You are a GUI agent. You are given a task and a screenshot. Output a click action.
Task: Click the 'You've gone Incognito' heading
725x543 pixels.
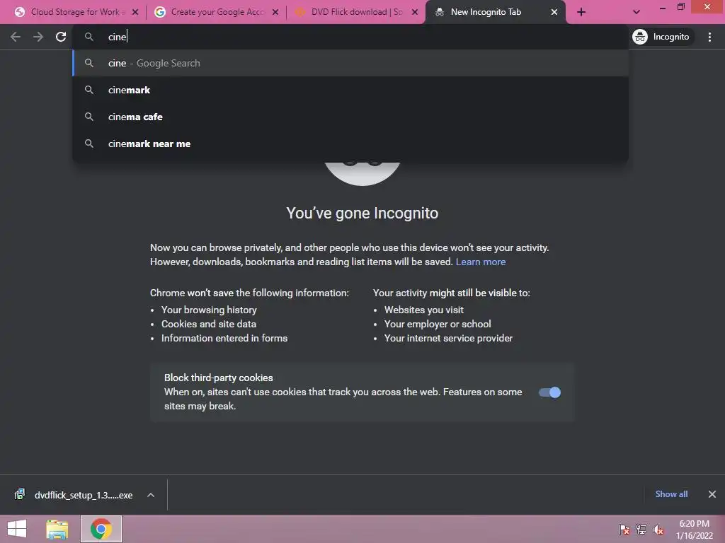(362, 214)
